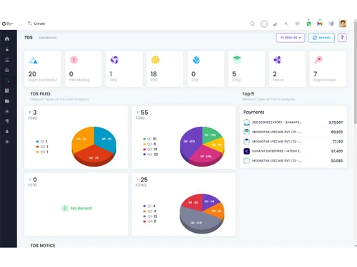Open the Gmail icon in the top bar
Image resolution: width=357 pixels, height=267 pixels.
pos(320,23)
